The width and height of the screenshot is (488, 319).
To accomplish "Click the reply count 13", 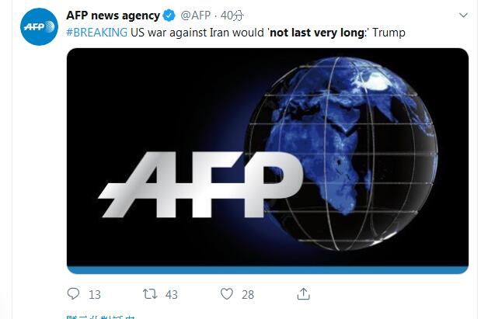I will [x=95, y=295].
